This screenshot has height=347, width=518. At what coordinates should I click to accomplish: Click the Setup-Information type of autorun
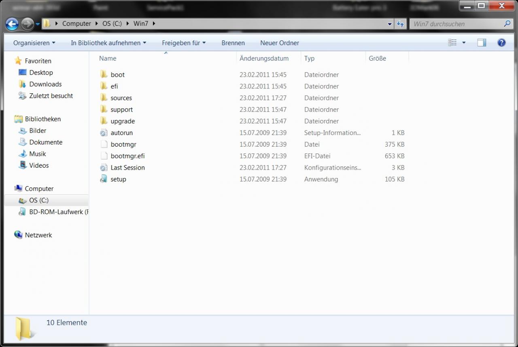[332, 132]
